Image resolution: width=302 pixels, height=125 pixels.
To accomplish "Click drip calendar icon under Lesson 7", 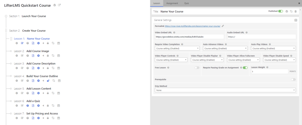I will [x=59, y=118].
